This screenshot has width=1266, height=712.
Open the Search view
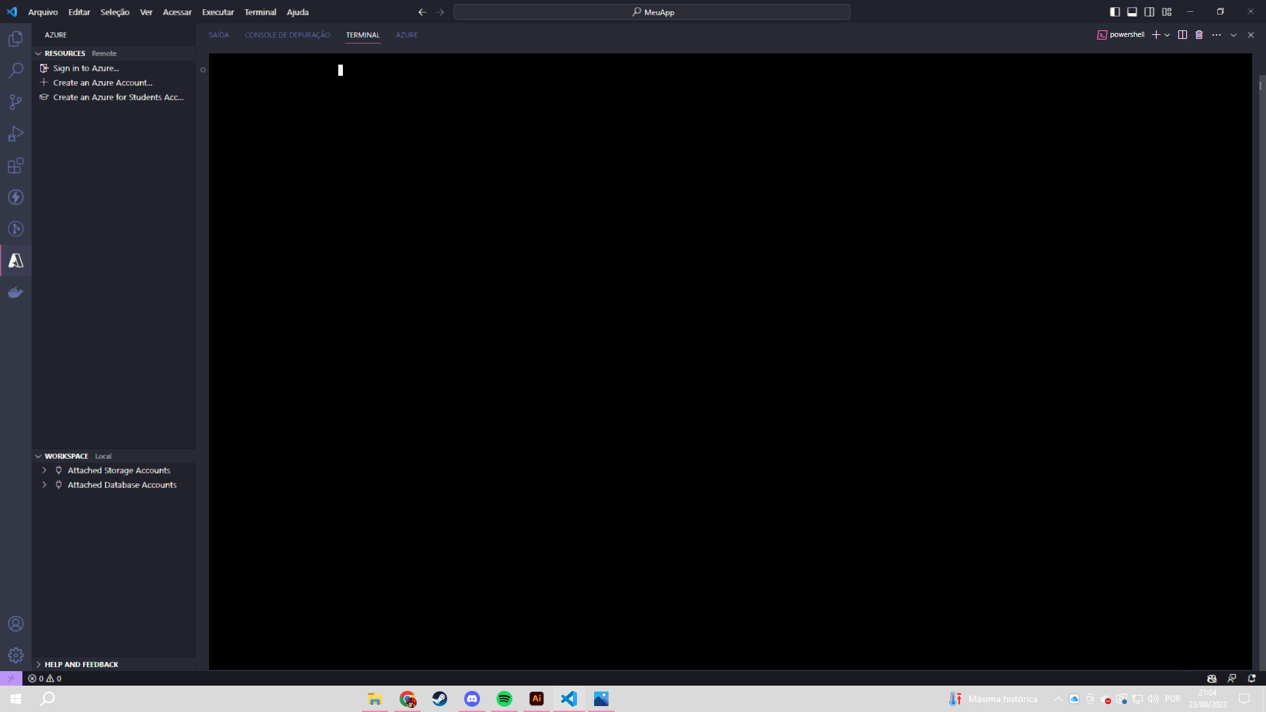(15, 70)
